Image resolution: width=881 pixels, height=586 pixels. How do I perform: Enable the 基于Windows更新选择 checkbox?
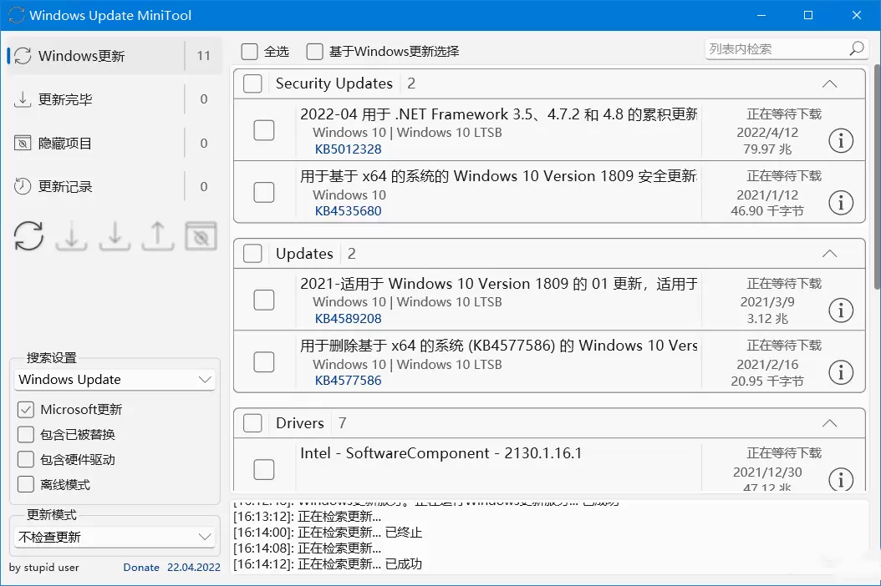[x=314, y=52]
